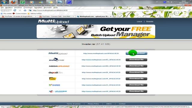
Task: Open the File menu
Action: pos(2,7)
